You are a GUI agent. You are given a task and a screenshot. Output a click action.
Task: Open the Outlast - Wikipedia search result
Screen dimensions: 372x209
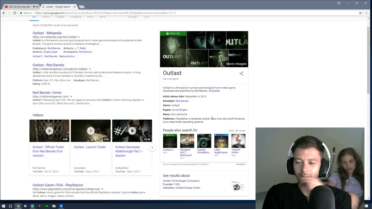(x=47, y=33)
